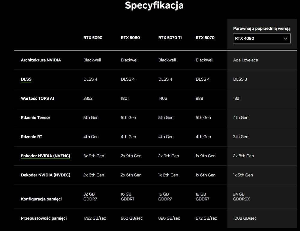Click the 3352 TOPS AI value
The height and width of the screenshot is (231, 300).
88,98
